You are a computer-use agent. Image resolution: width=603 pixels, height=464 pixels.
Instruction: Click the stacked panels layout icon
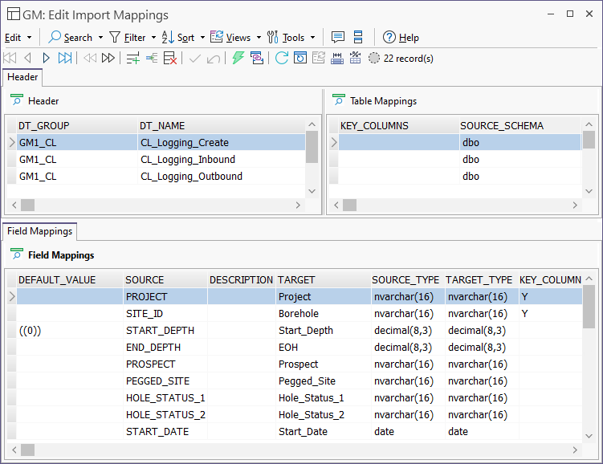[x=358, y=37]
